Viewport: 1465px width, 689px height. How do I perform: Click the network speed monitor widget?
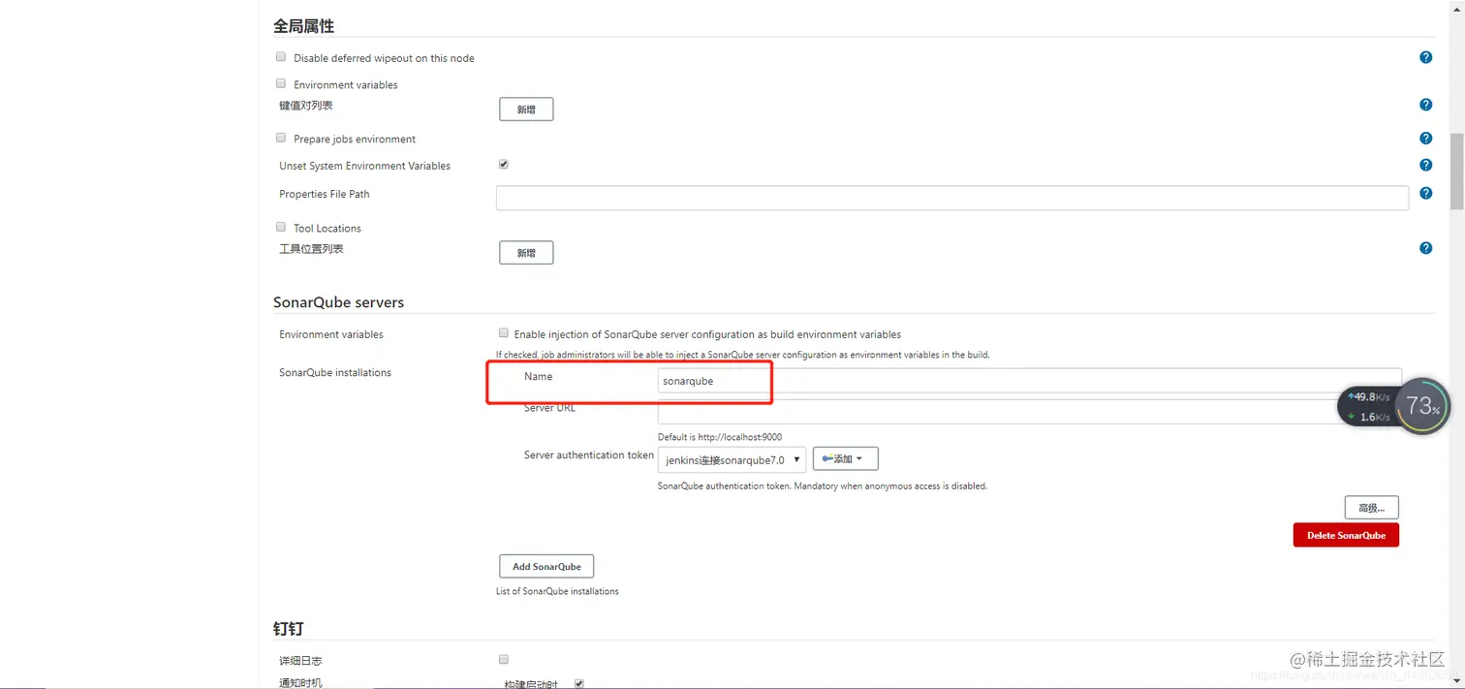pyautogui.click(x=1369, y=407)
